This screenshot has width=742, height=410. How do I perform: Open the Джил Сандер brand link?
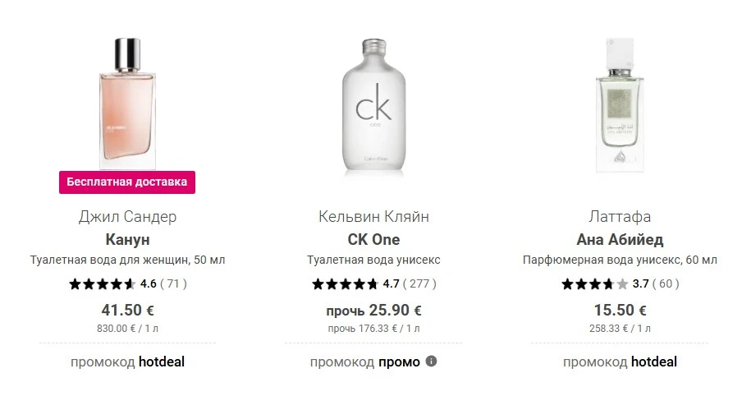[127, 216]
